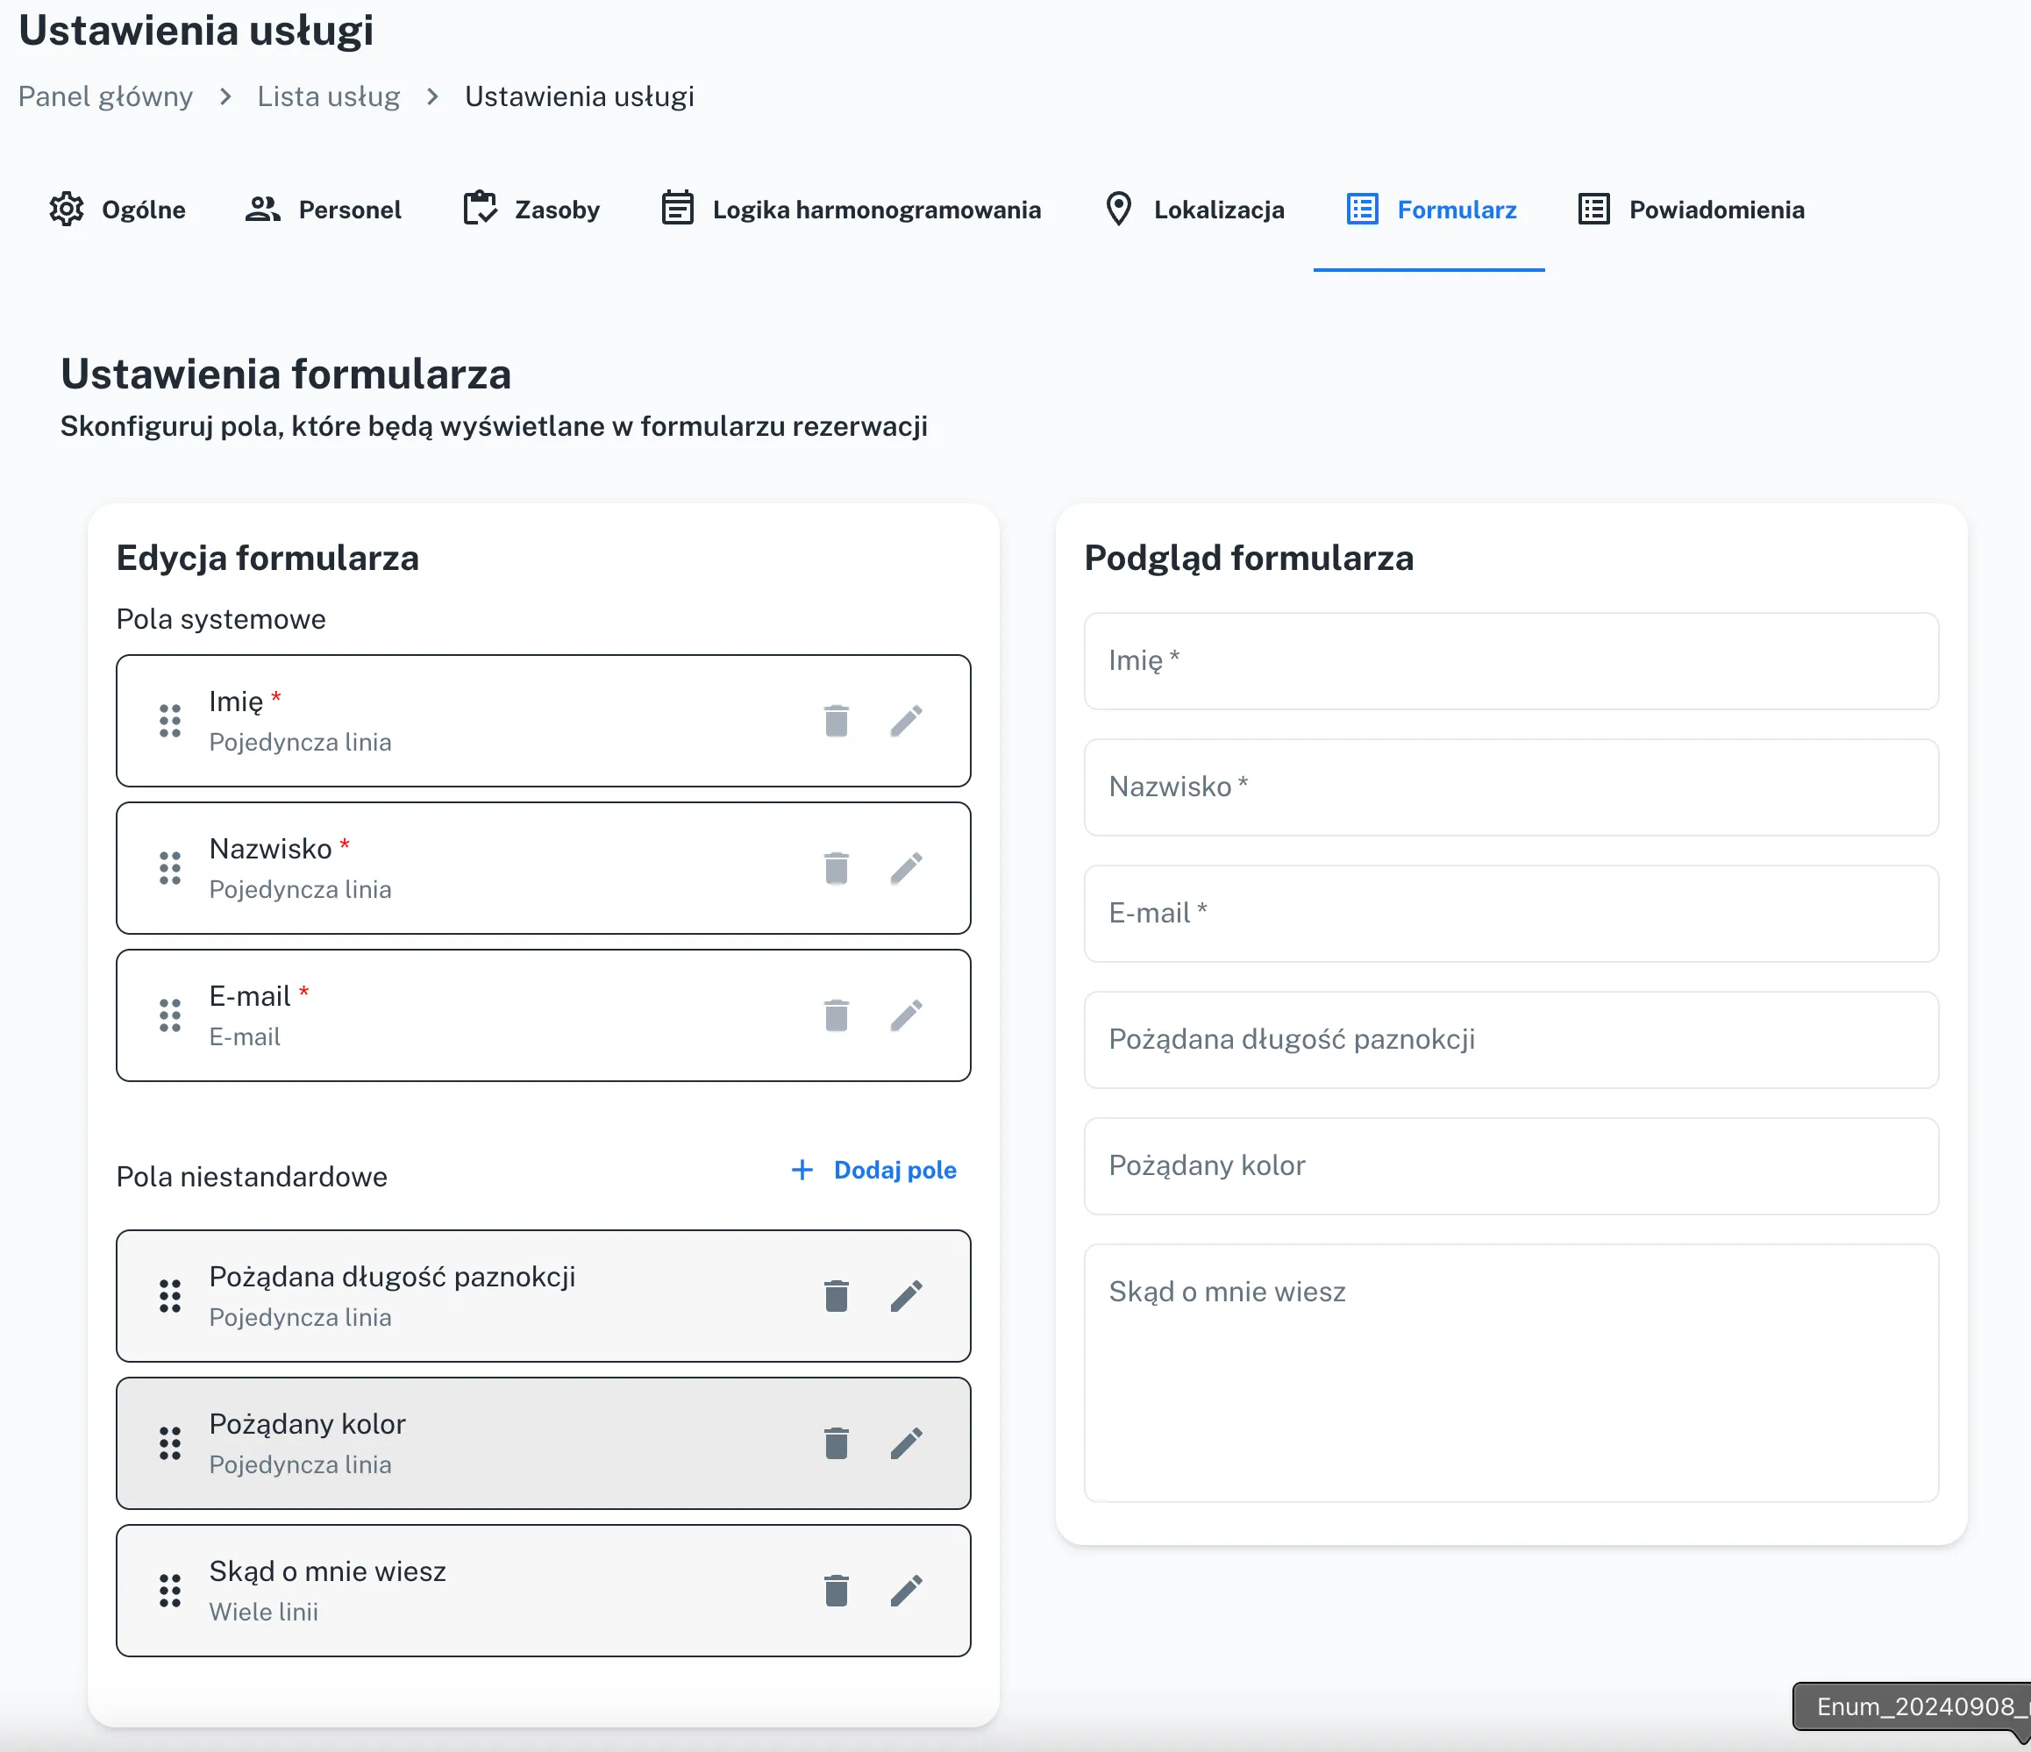2031x1752 pixels.
Task: Go back to Panel główny breadcrumb
Action: tap(106, 96)
